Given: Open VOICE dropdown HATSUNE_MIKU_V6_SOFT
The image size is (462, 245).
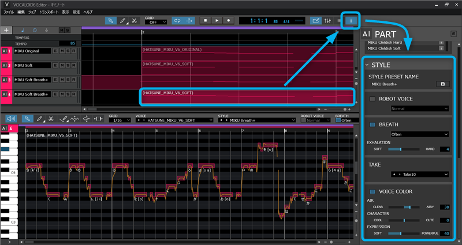Looking at the screenshot, I should [x=174, y=120].
